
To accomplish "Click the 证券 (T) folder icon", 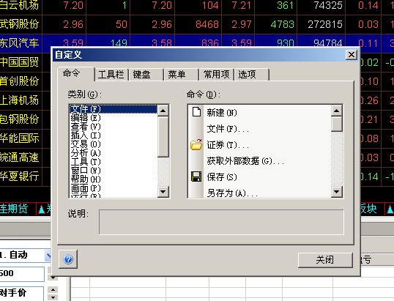I will click(196, 144).
